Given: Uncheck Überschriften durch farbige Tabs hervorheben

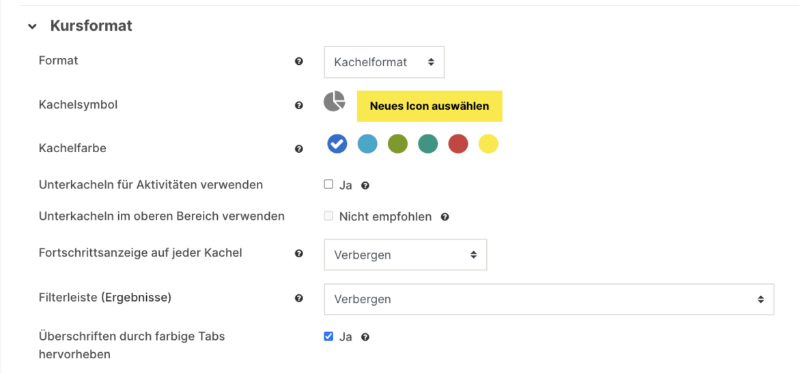Looking at the screenshot, I should pos(328,336).
